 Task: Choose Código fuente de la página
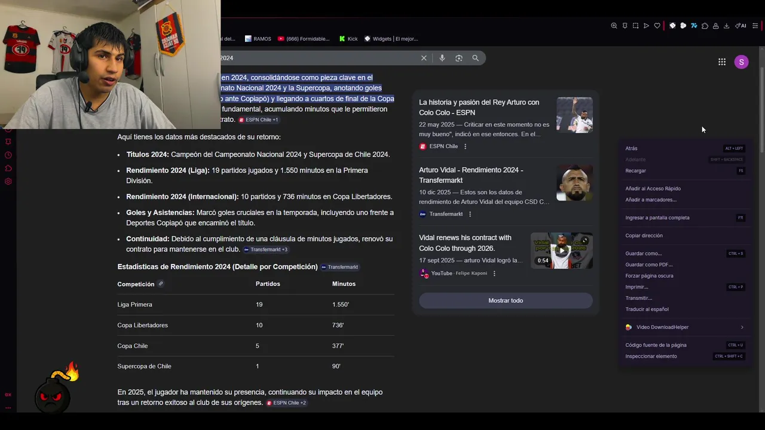(x=684, y=345)
